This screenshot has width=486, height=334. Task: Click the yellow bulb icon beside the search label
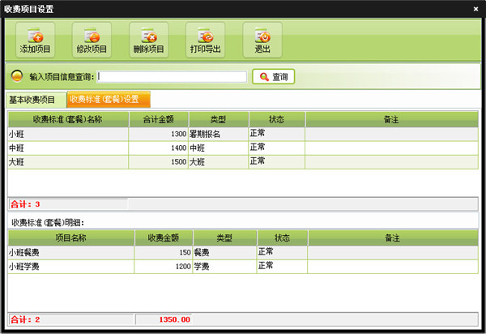(16, 77)
